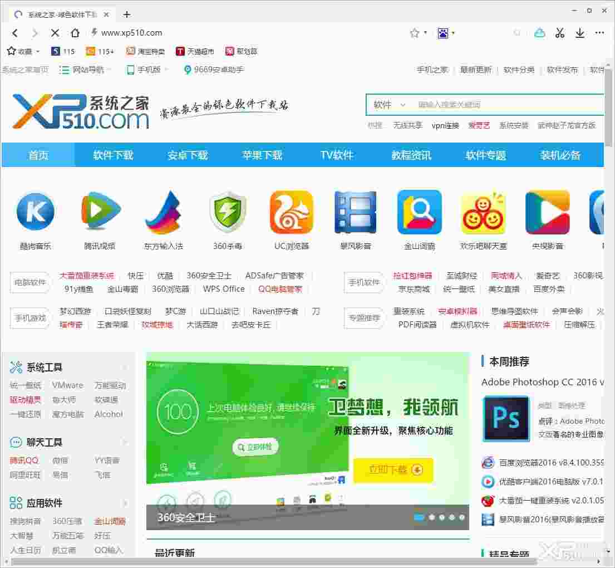Open the 最新更新 top link
The image size is (615, 568).
(x=475, y=70)
